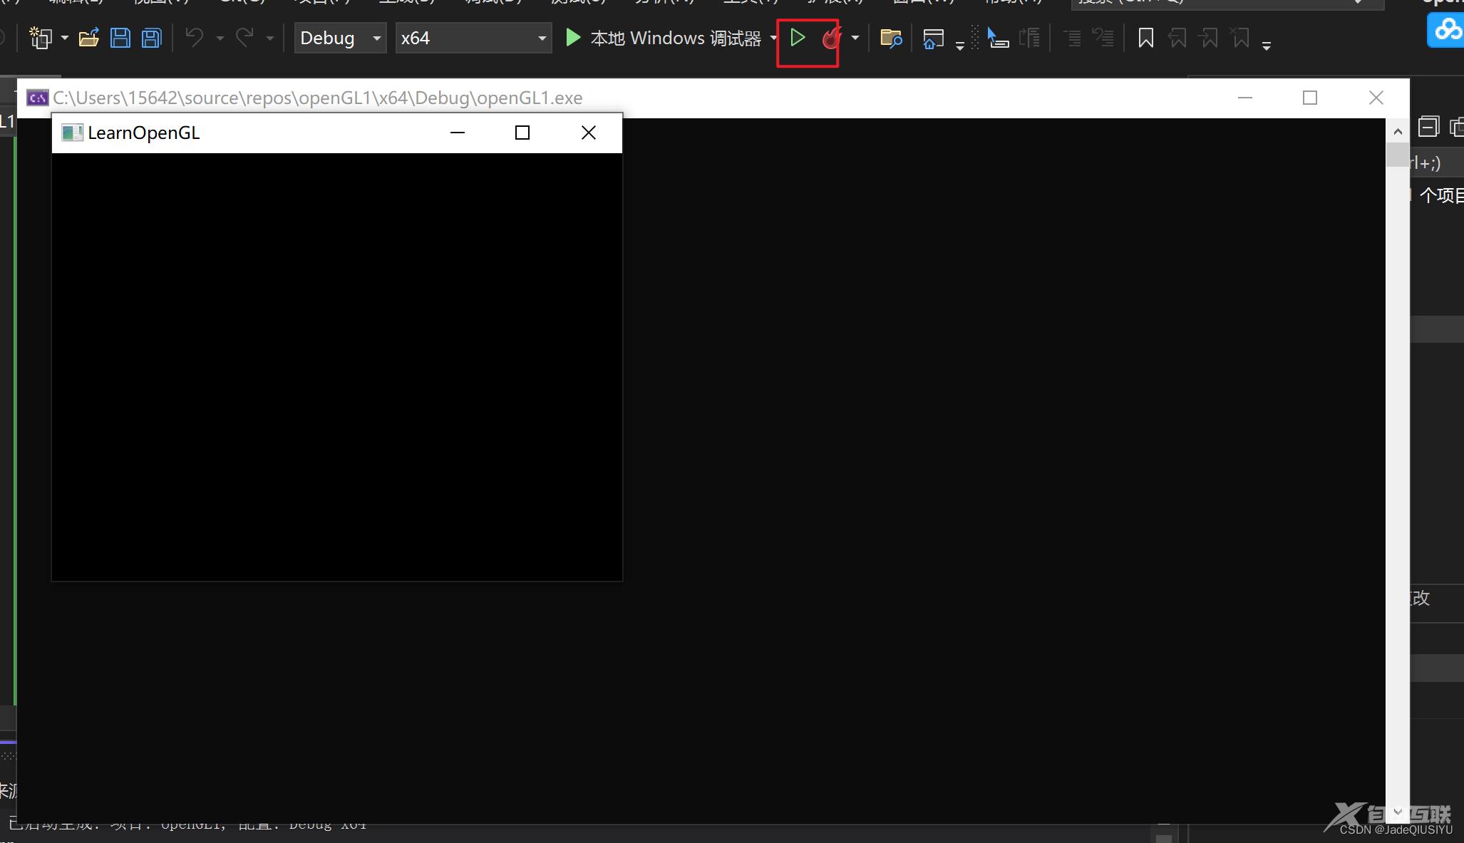Open toolbar overflow options after home-window icon
This screenshot has height=843, width=1464.
[x=960, y=46]
